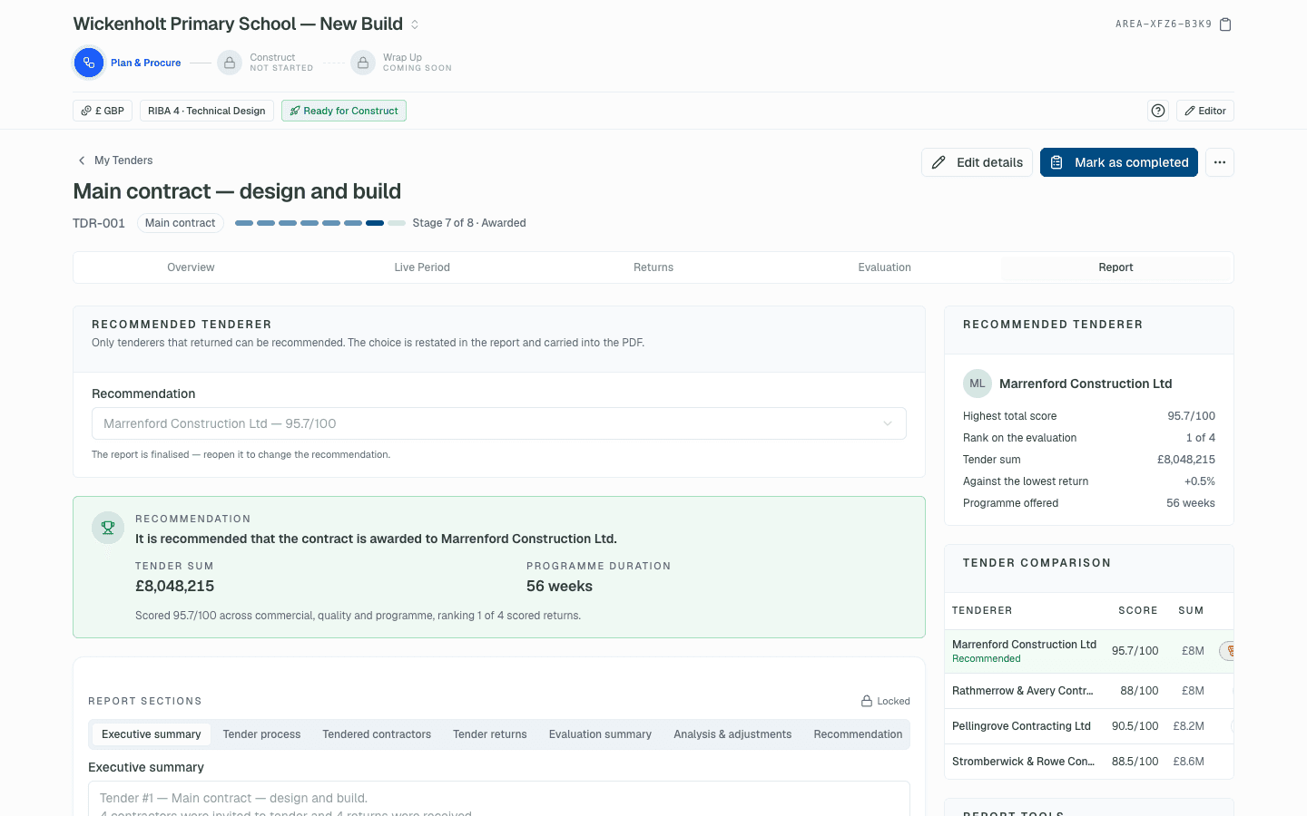The image size is (1307, 816).
Task: Open the Tender returns section
Action: pyautogui.click(x=490, y=734)
